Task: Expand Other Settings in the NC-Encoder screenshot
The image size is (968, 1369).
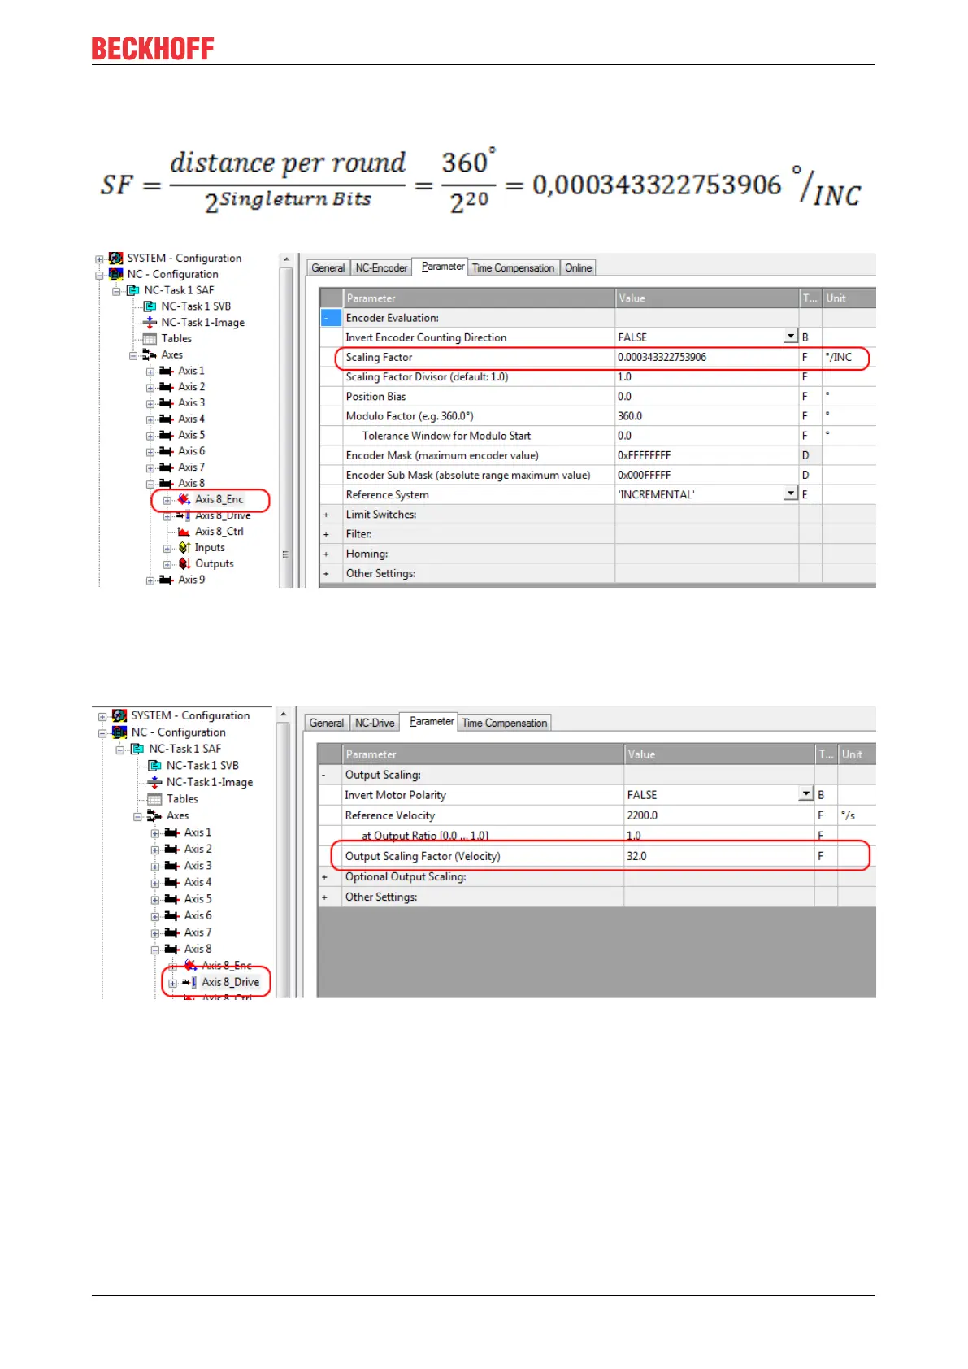Action: [x=327, y=574]
